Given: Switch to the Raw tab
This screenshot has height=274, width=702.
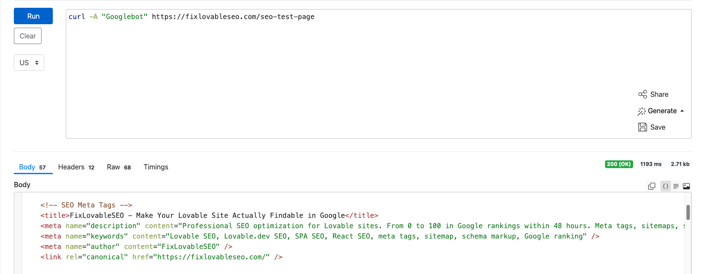Looking at the screenshot, I should pos(119,167).
